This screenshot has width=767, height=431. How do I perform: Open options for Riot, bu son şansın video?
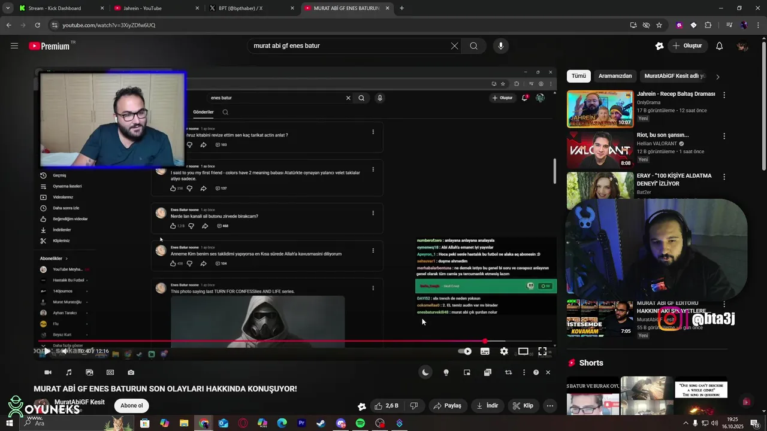[x=724, y=136]
